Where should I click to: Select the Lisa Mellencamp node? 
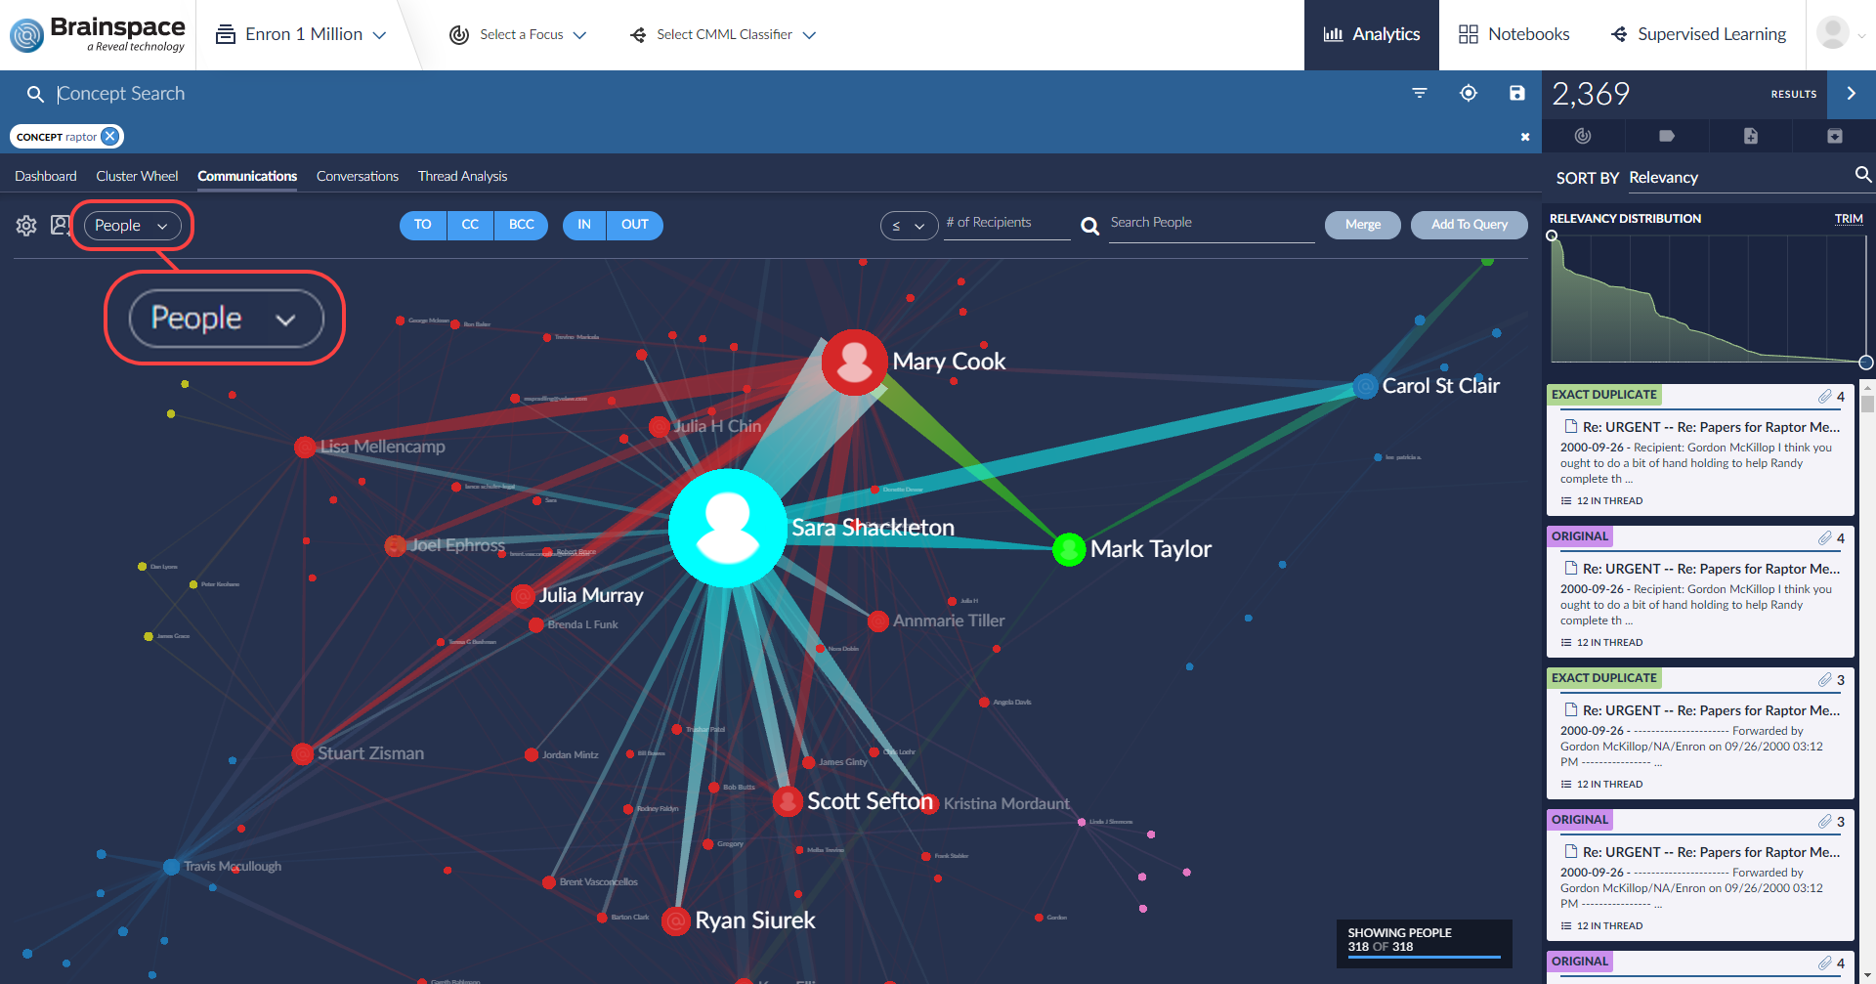point(305,447)
